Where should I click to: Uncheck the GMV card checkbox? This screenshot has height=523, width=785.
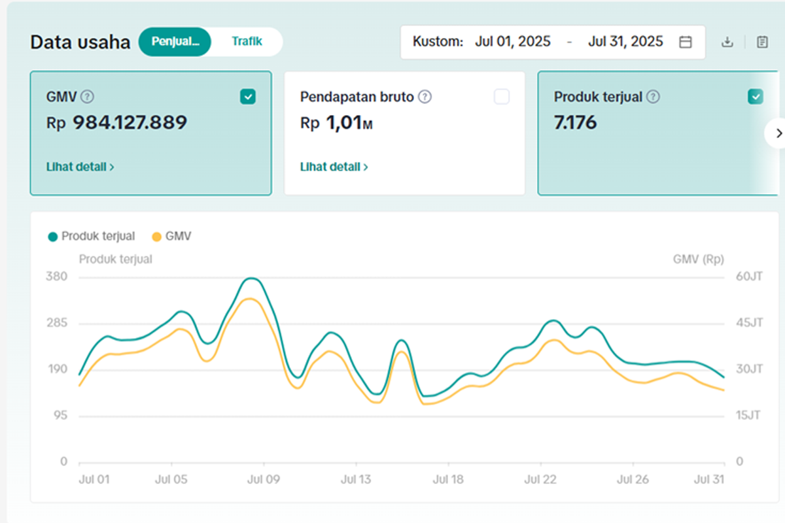pos(248,97)
